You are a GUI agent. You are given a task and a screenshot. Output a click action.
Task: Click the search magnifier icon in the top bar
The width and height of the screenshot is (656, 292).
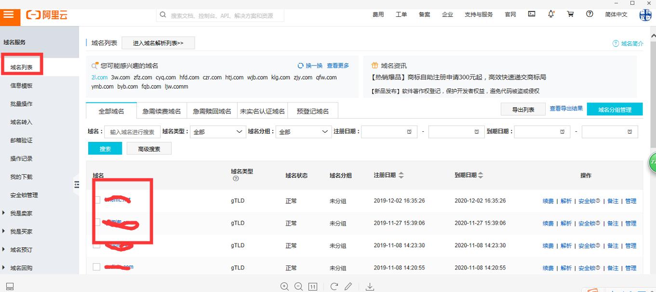163,15
